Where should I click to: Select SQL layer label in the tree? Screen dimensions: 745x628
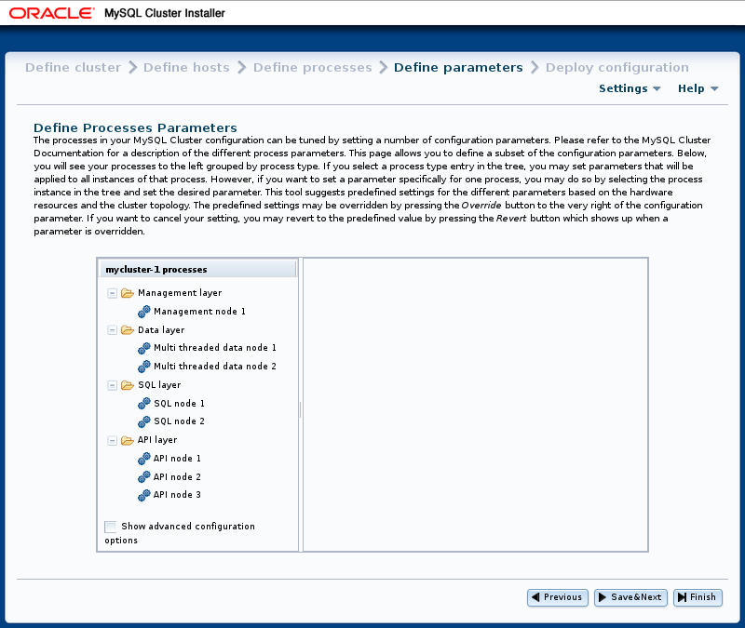[159, 385]
